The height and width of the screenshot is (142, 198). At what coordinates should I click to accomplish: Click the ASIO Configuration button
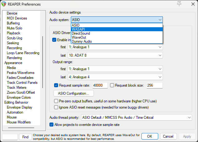coord(74,93)
